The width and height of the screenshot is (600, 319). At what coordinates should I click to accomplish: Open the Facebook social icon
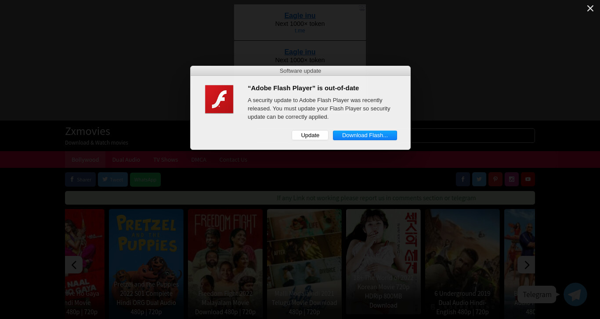(x=463, y=179)
